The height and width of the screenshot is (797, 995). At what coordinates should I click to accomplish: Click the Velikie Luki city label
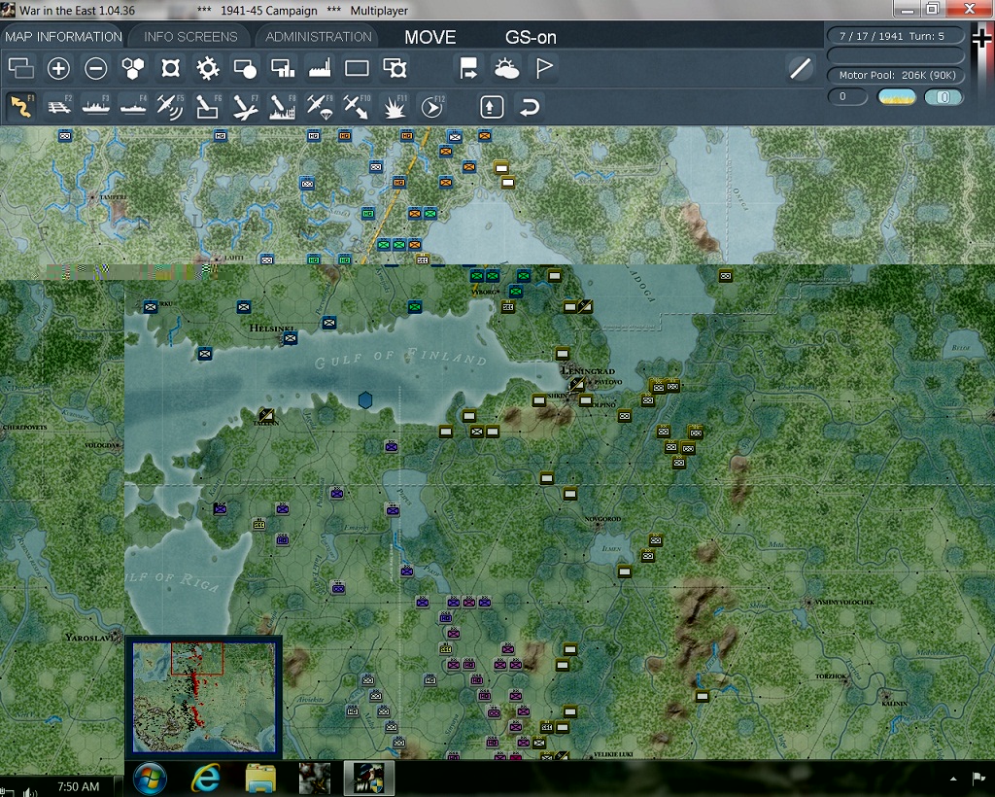(614, 754)
